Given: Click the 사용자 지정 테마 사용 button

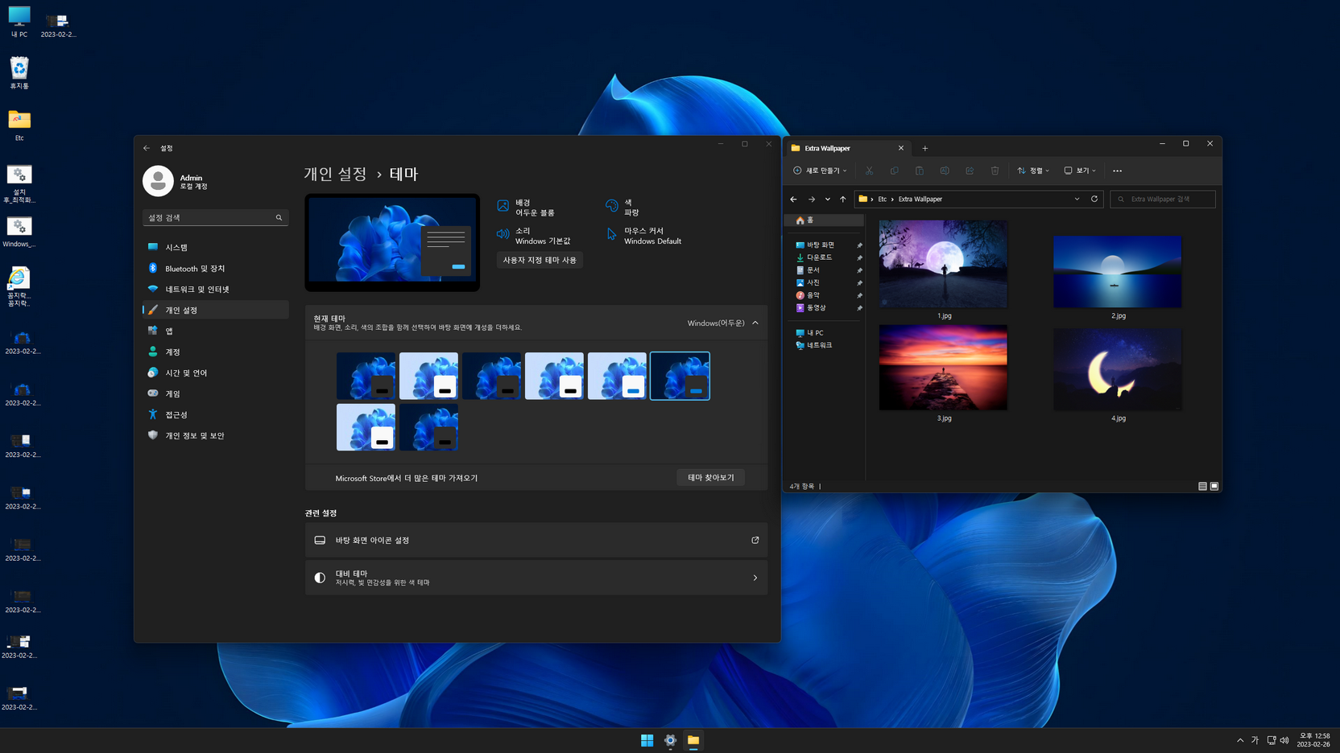Looking at the screenshot, I should coord(540,260).
